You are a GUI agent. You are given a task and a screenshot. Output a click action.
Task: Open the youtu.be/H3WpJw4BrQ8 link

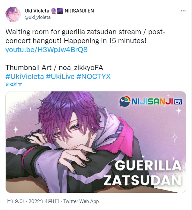tap(46, 50)
